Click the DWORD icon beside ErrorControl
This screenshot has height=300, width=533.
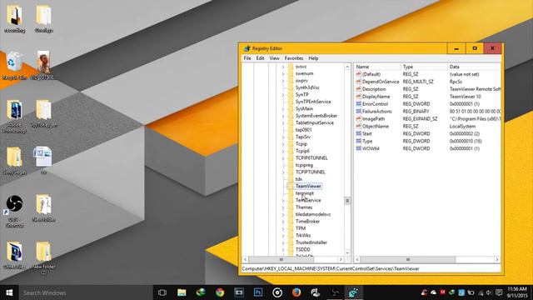pos(358,103)
